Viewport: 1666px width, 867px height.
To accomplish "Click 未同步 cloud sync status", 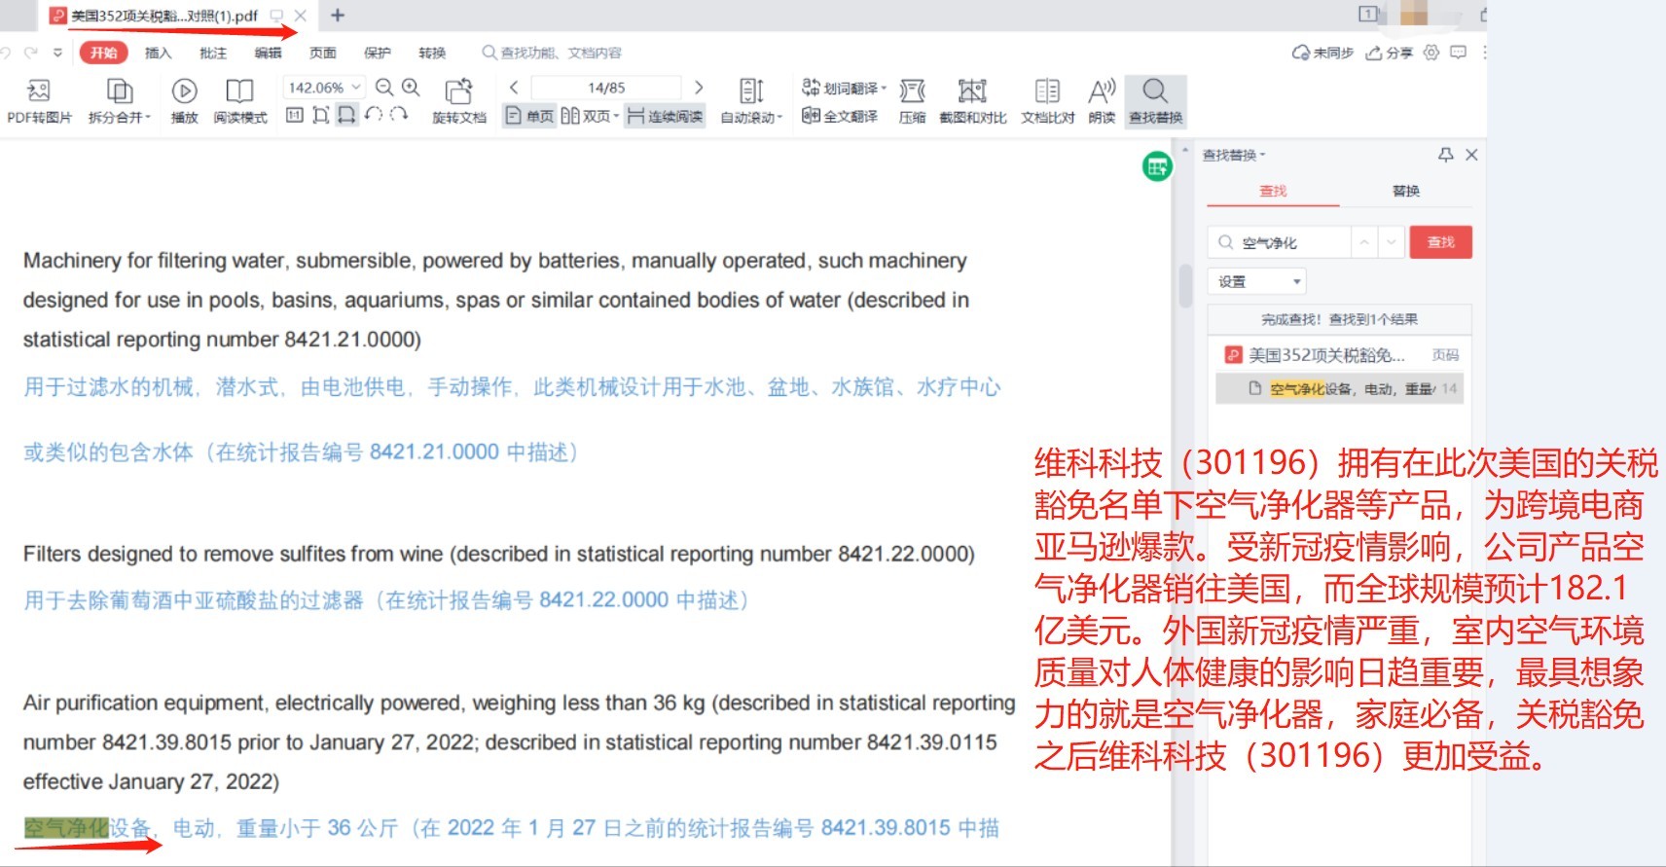I will 1322,53.
